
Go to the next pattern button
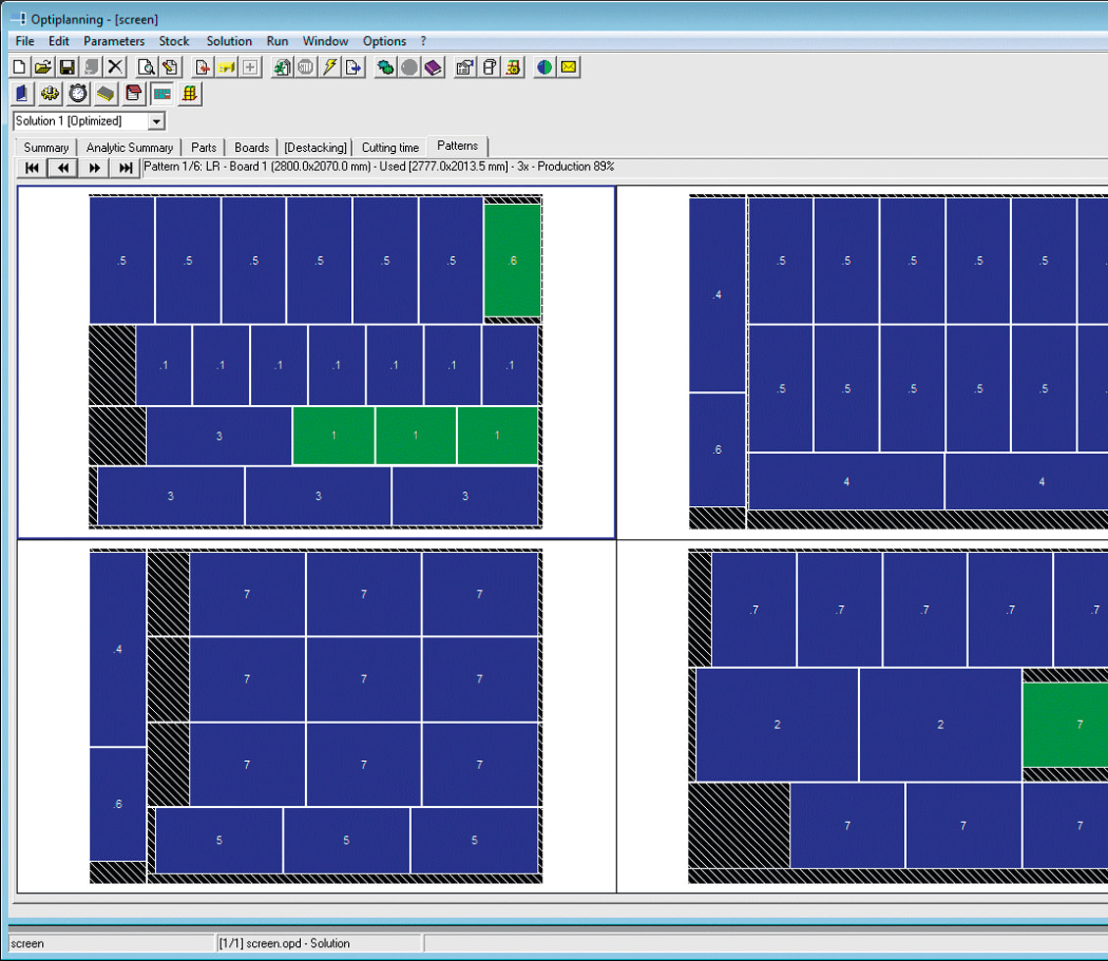(x=94, y=168)
